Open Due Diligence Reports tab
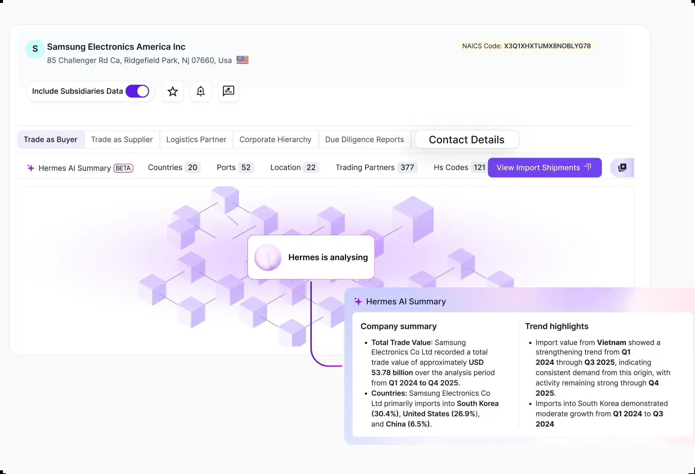Viewport: 695px width, 474px height. [364, 140]
